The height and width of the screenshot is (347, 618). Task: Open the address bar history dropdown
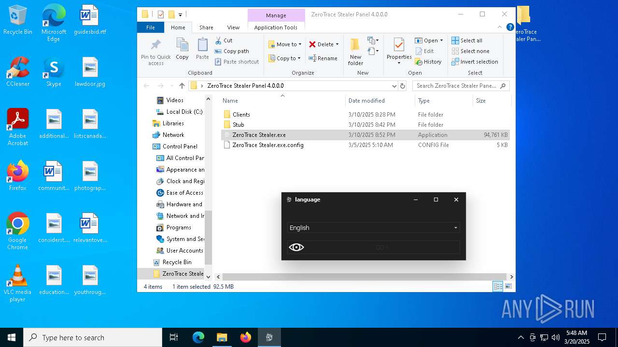(x=394, y=86)
